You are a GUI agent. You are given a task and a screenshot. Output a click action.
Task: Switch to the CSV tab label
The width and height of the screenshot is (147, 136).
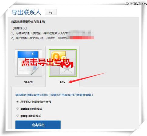tap(63, 82)
